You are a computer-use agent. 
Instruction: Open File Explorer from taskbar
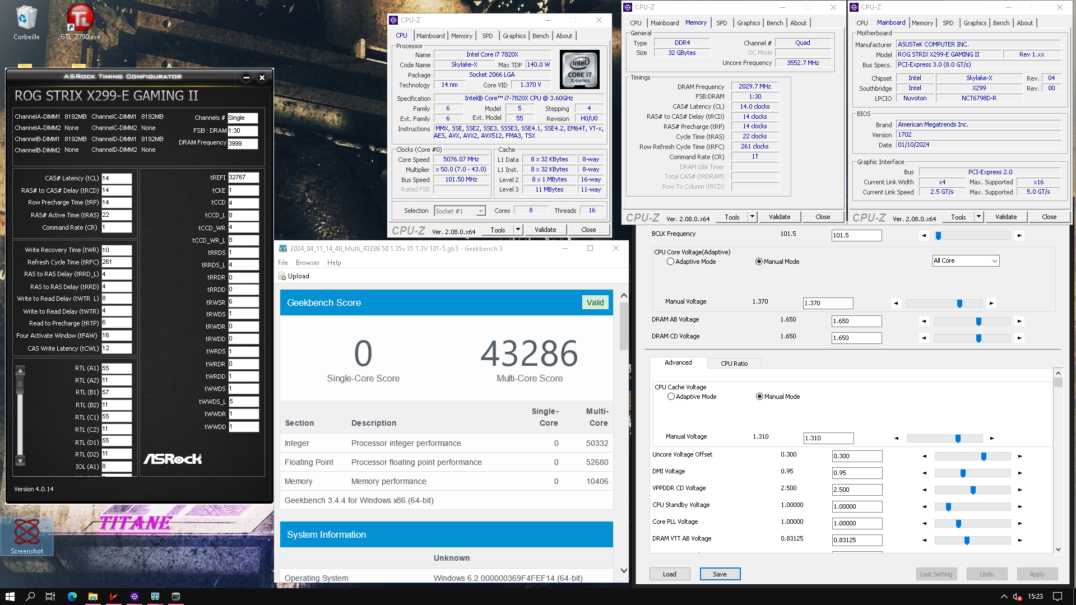pos(92,597)
